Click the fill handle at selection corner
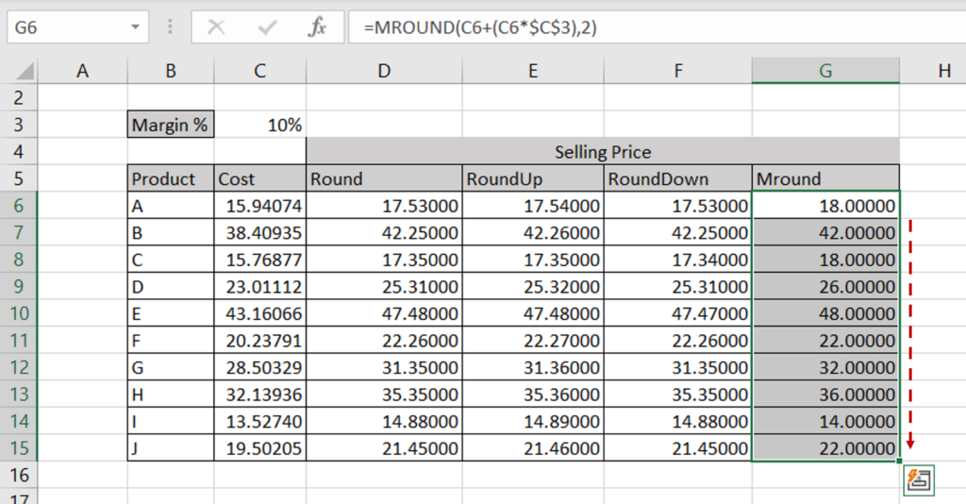Image resolution: width=966 pixels, height=504 pixels. coord(899,461)
